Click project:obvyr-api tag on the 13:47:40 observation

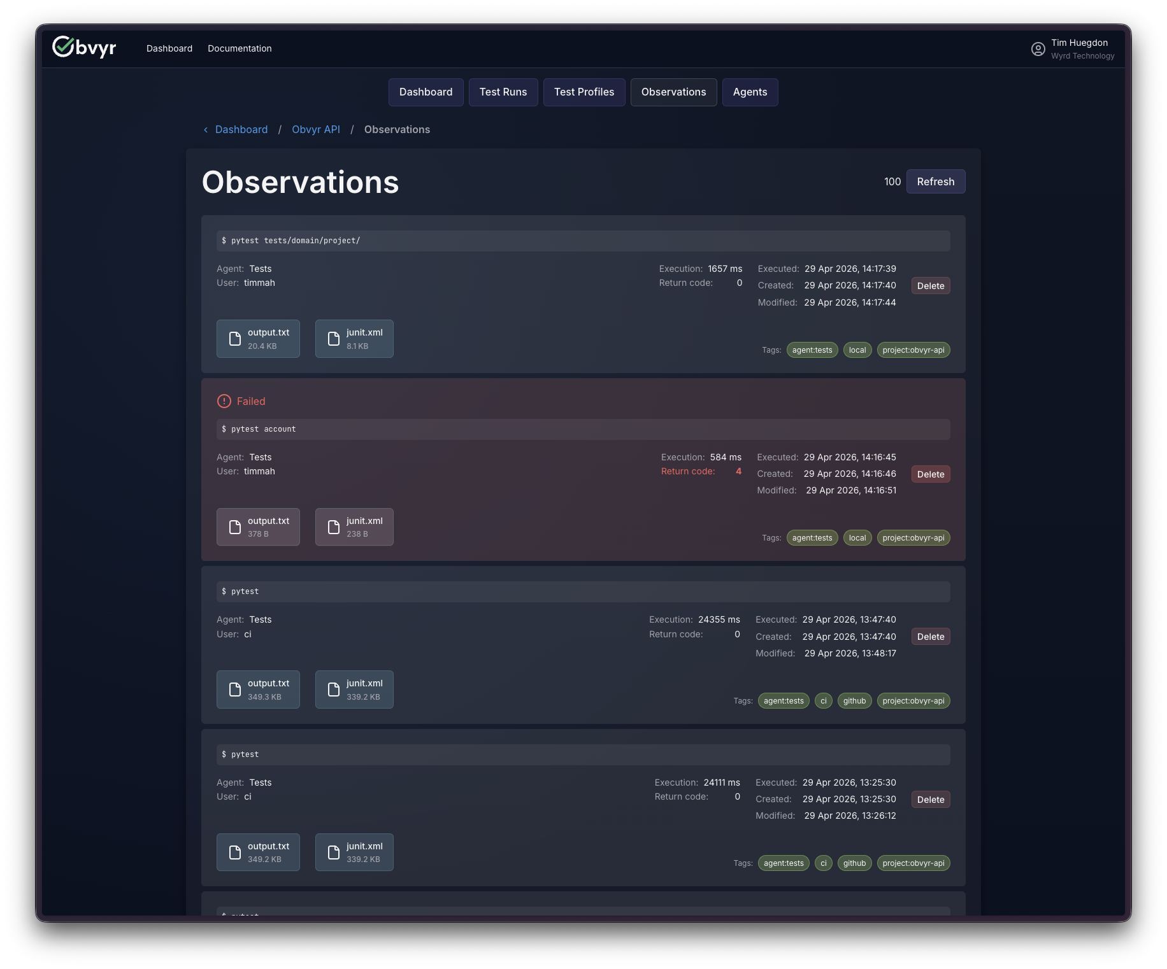913,701
